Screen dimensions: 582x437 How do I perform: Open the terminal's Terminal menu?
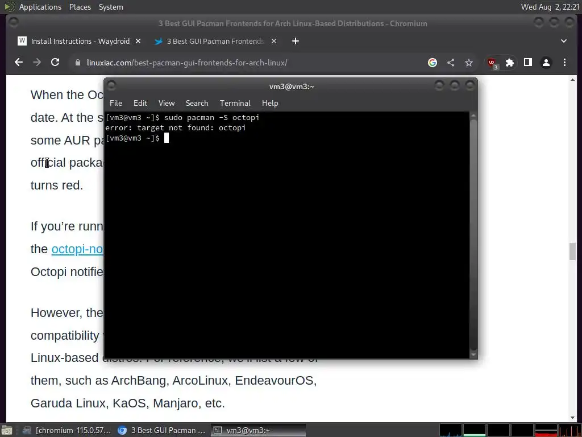[x=235, y=103]
